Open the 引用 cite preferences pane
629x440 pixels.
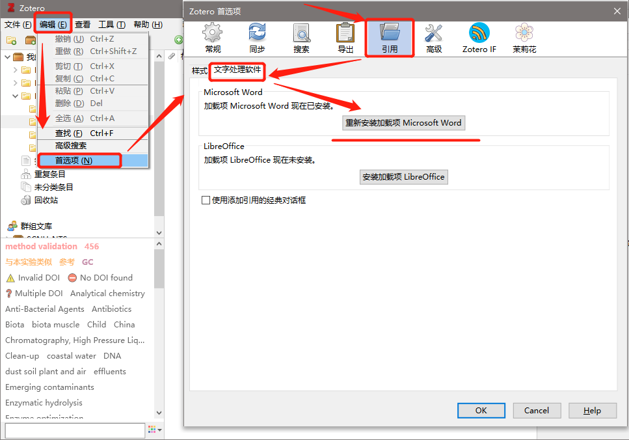pyautogui.click(x=390, y=38)
